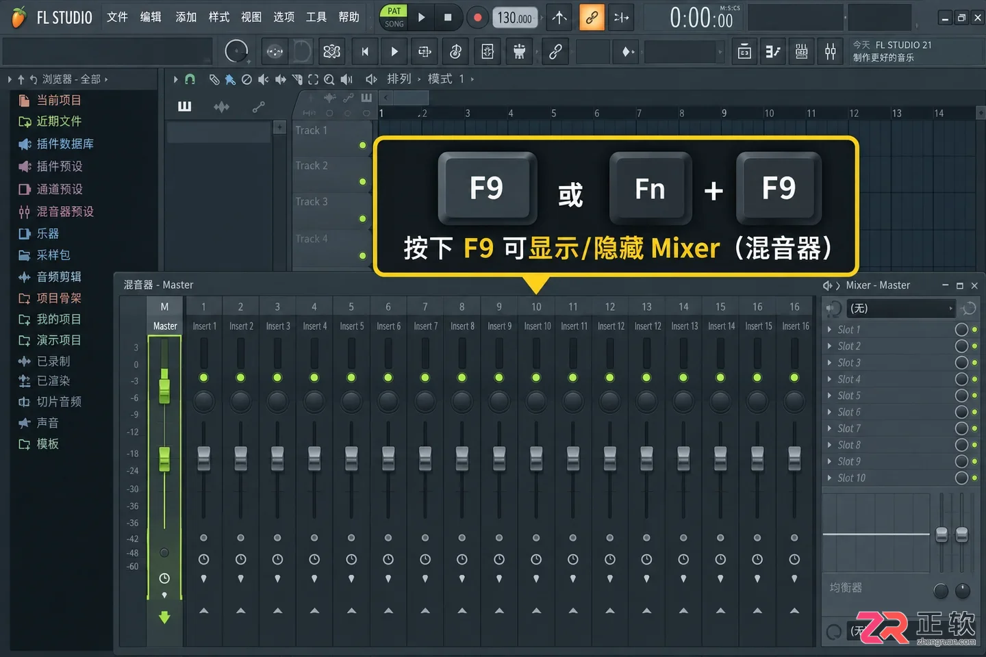Click the step back playback button
Screen dimensions: 986x657
(365, 51)
